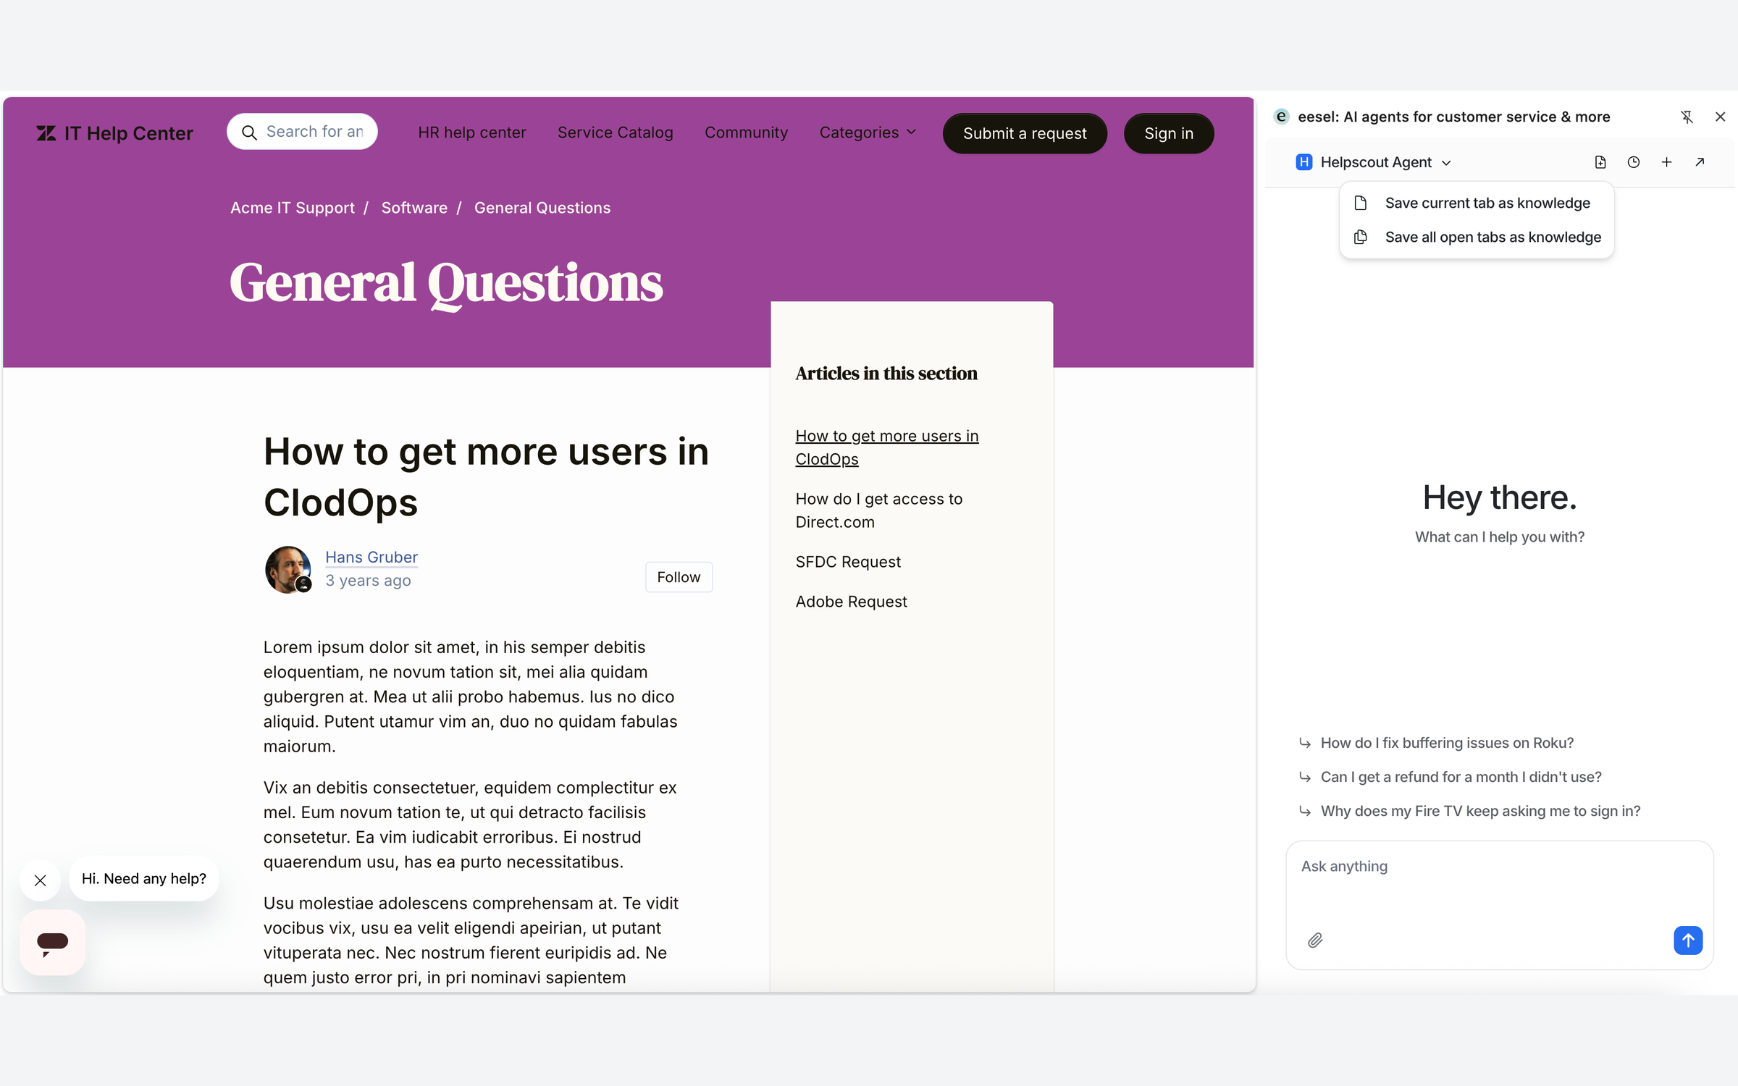This screenshot has width=1738, height=1086.
Task: Open Hans Gruber author profile
Action: tap(371, 557)
